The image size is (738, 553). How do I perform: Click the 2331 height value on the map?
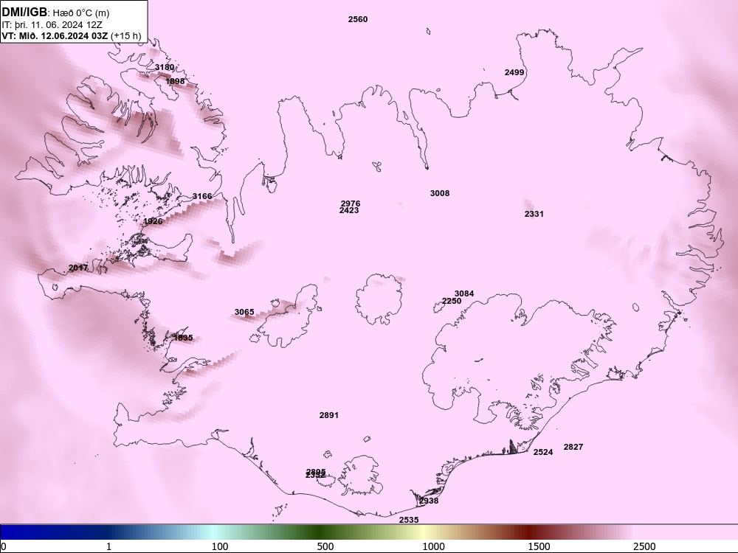tap(534, 214)
